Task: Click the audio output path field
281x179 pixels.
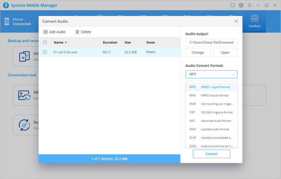Action: coord(211,42)
